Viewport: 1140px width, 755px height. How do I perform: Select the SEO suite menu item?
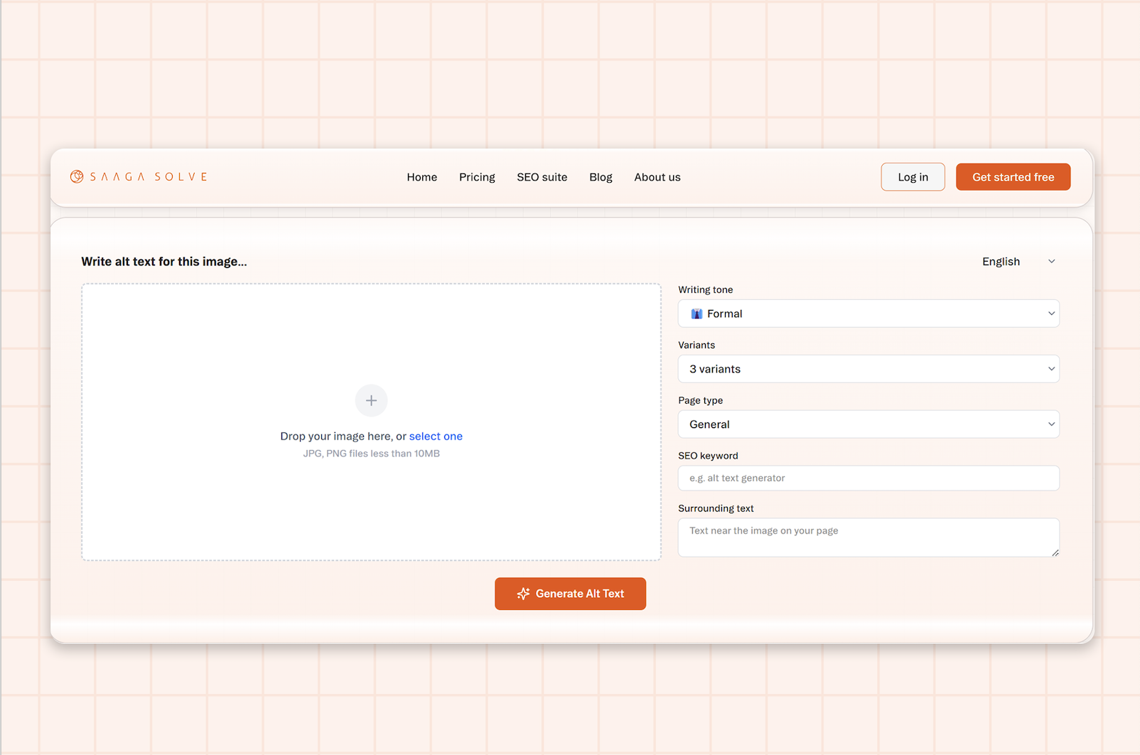542,177
